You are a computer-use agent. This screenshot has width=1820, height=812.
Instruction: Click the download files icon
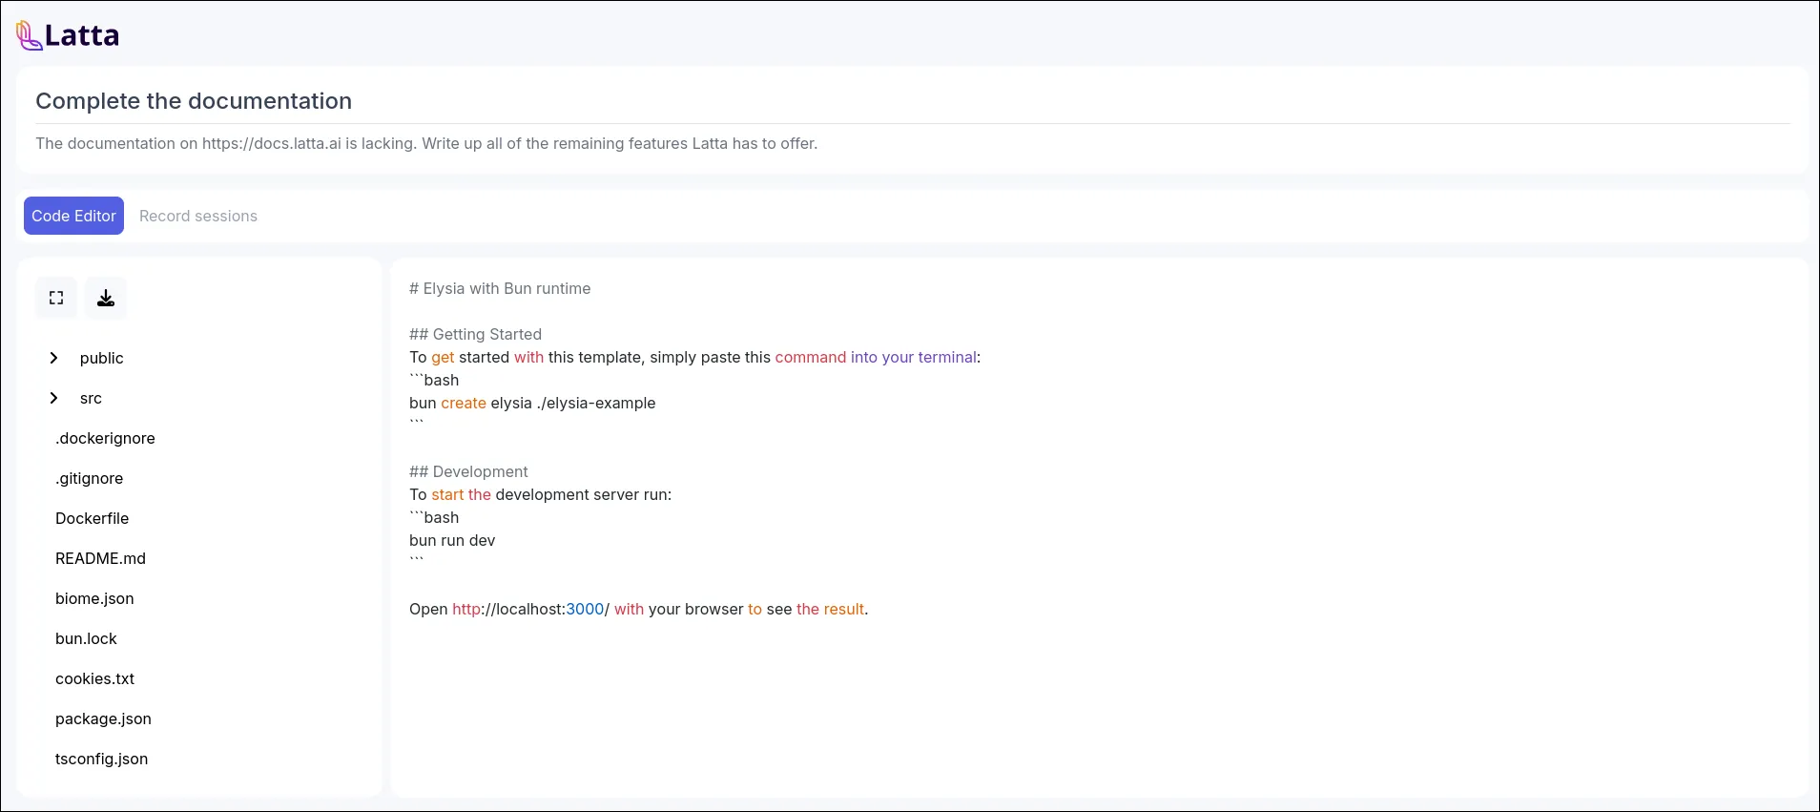pos(106,298)
